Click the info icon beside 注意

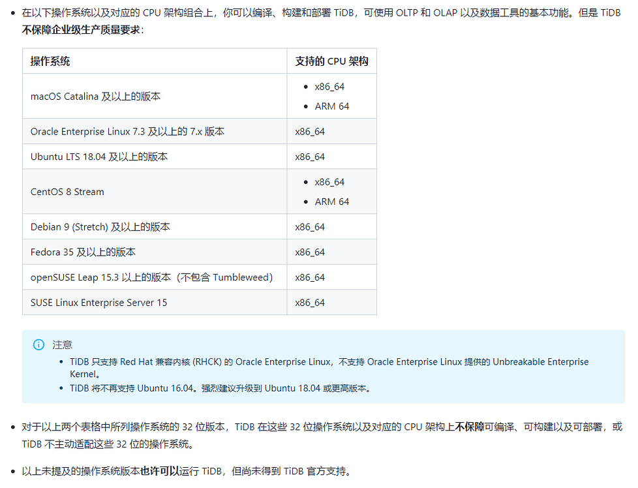(x=38, y=344)
